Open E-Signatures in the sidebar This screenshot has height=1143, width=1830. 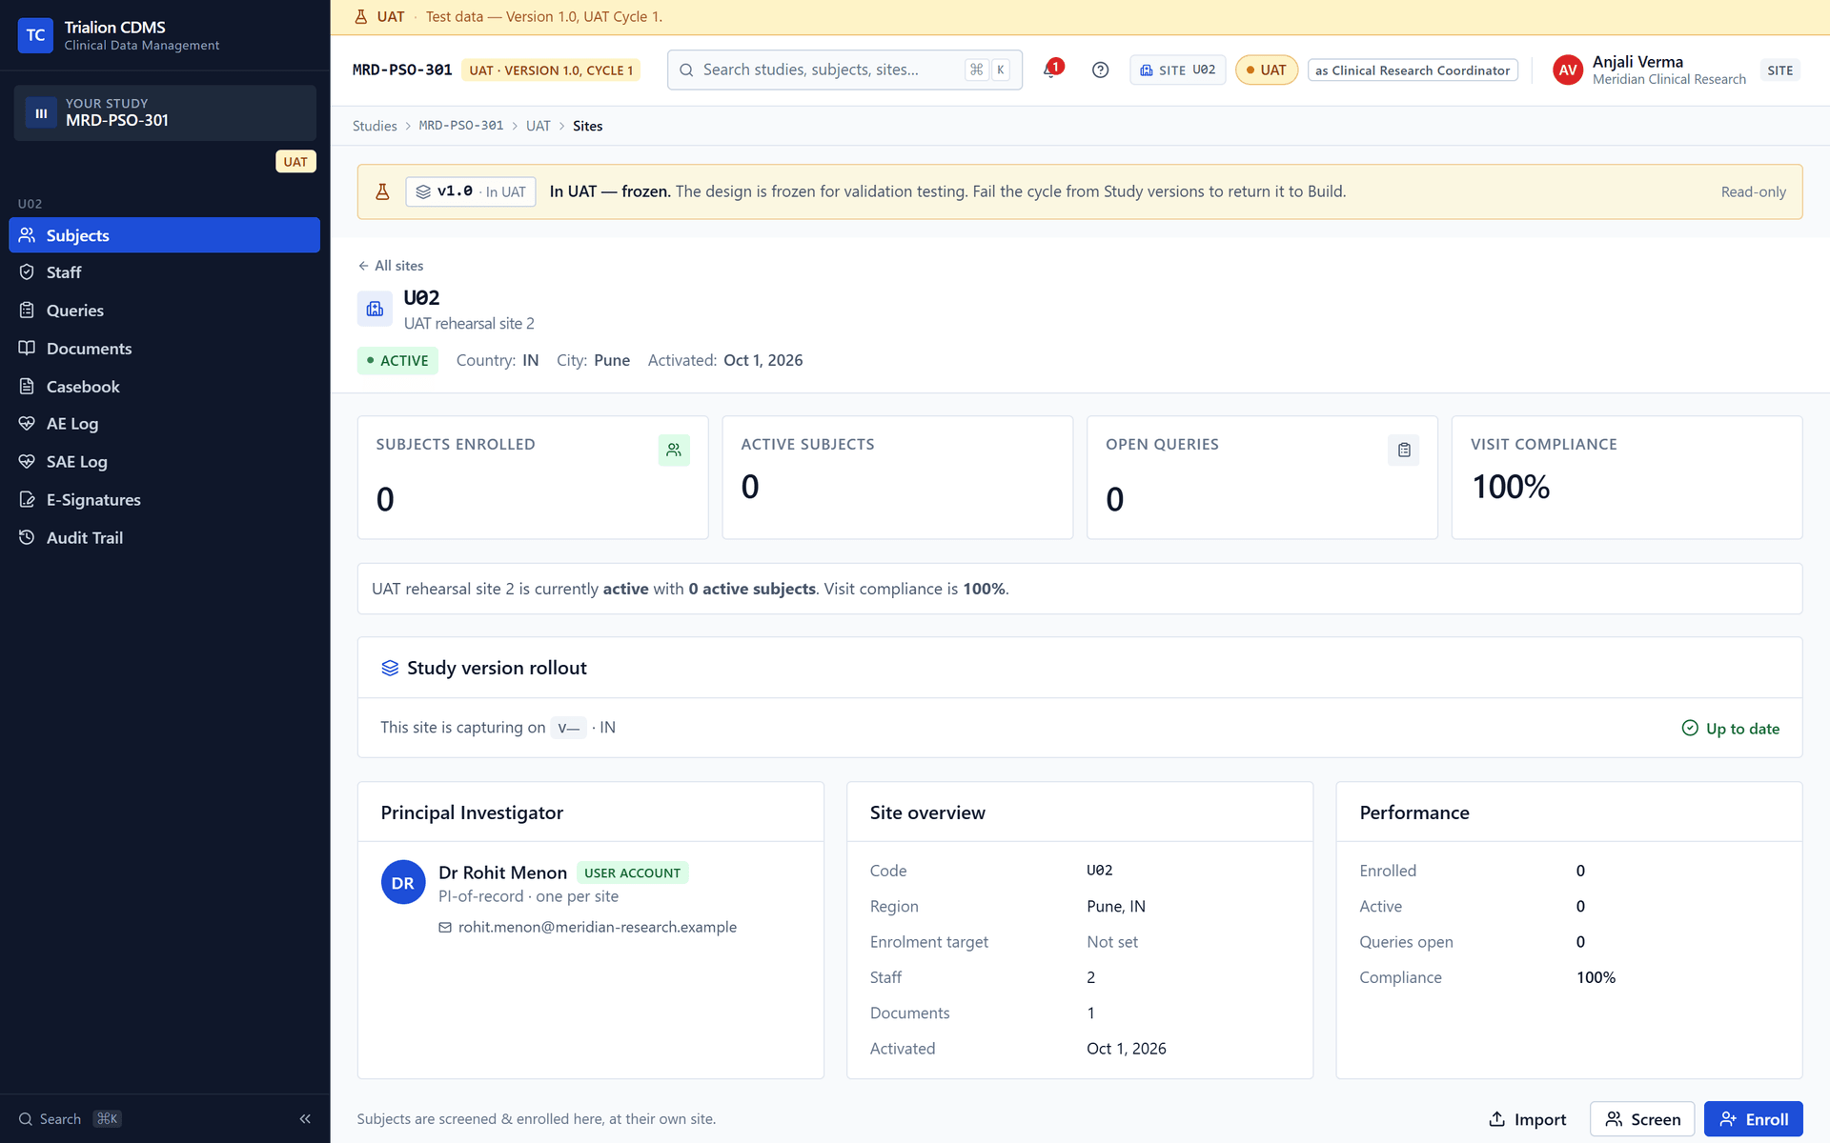coord(164,500)
